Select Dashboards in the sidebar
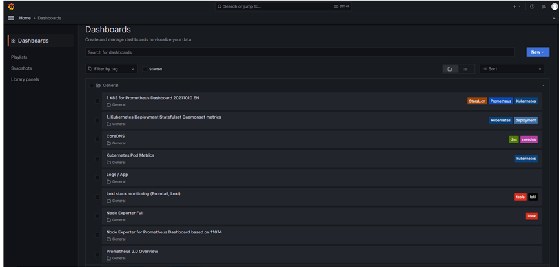The height and width of the screenshot is (267, 559). pyautogui.click(x=41, y=41)
